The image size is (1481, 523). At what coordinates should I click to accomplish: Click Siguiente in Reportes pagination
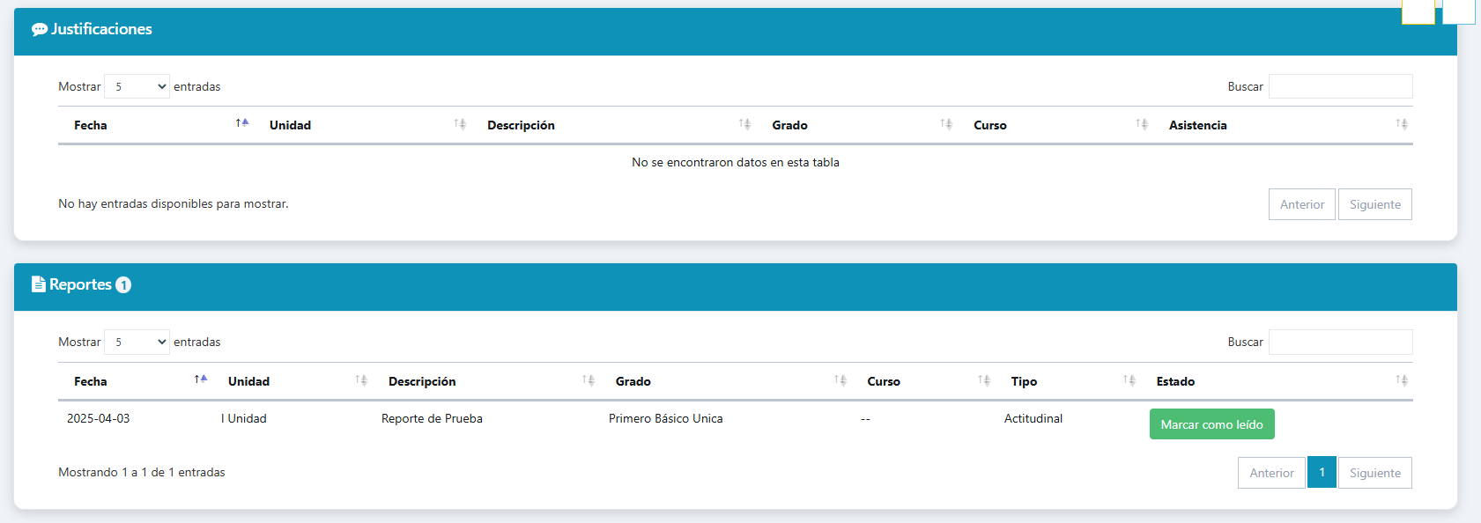(x=1375, y=473)
